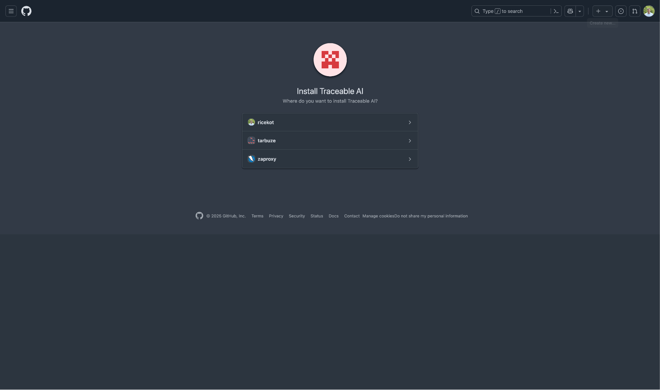The image size is (660, 390).
Task: Click the slash shortcut key in search
Action: pyautogui.click(x=498, y=11)
